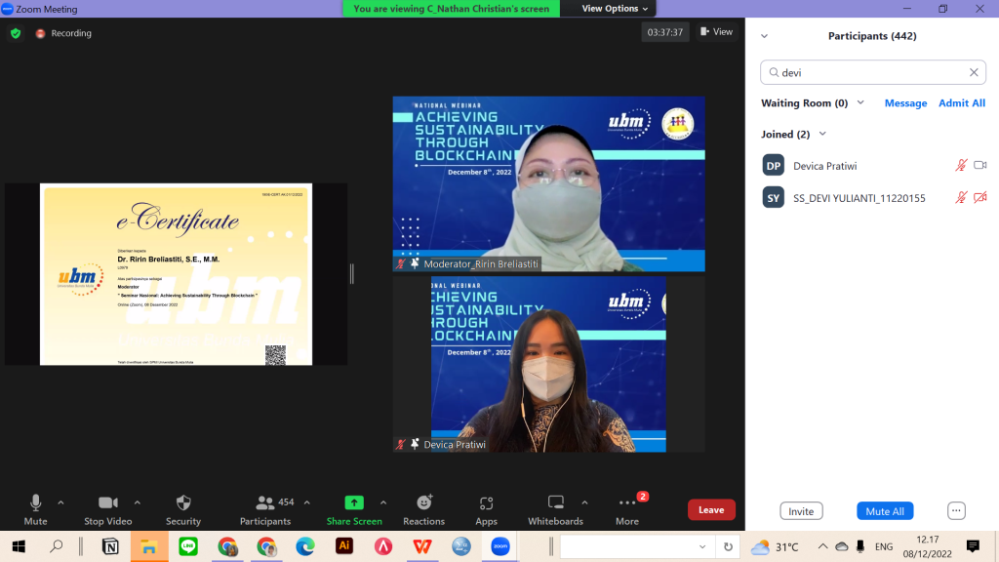Open Windows taskbar search
The image size is (999, 562).
(x=57, y=546)
